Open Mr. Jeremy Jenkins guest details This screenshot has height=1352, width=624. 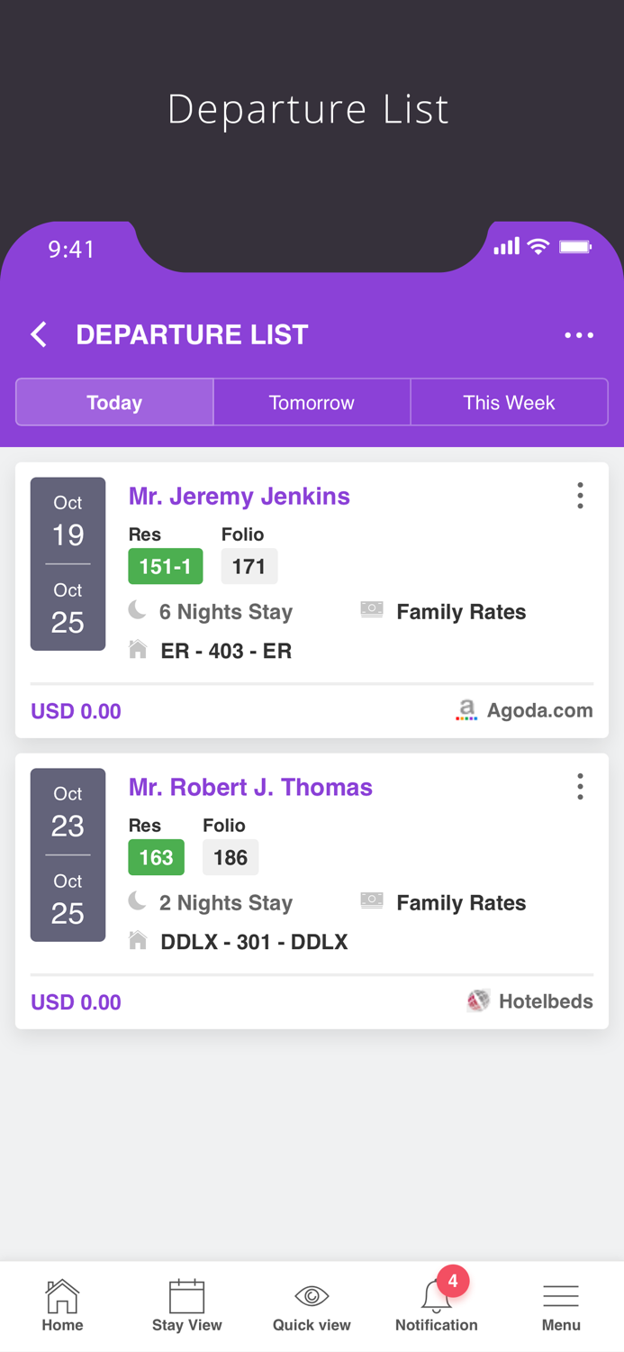pos(239,496)
